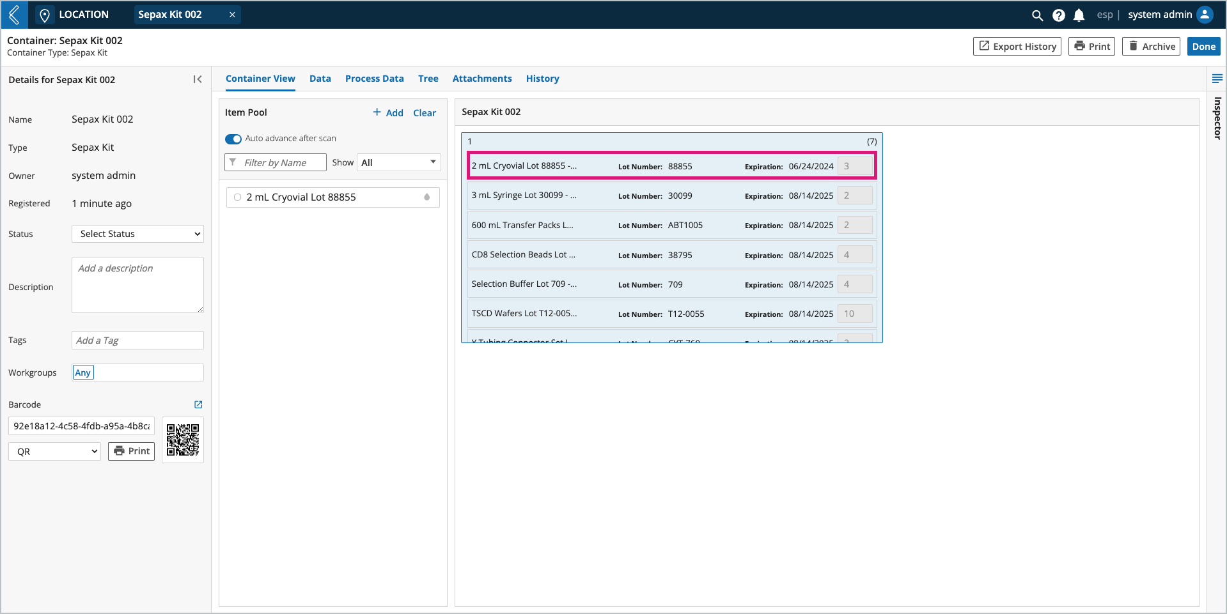Click the barcode value field

[x=81, y=426]
